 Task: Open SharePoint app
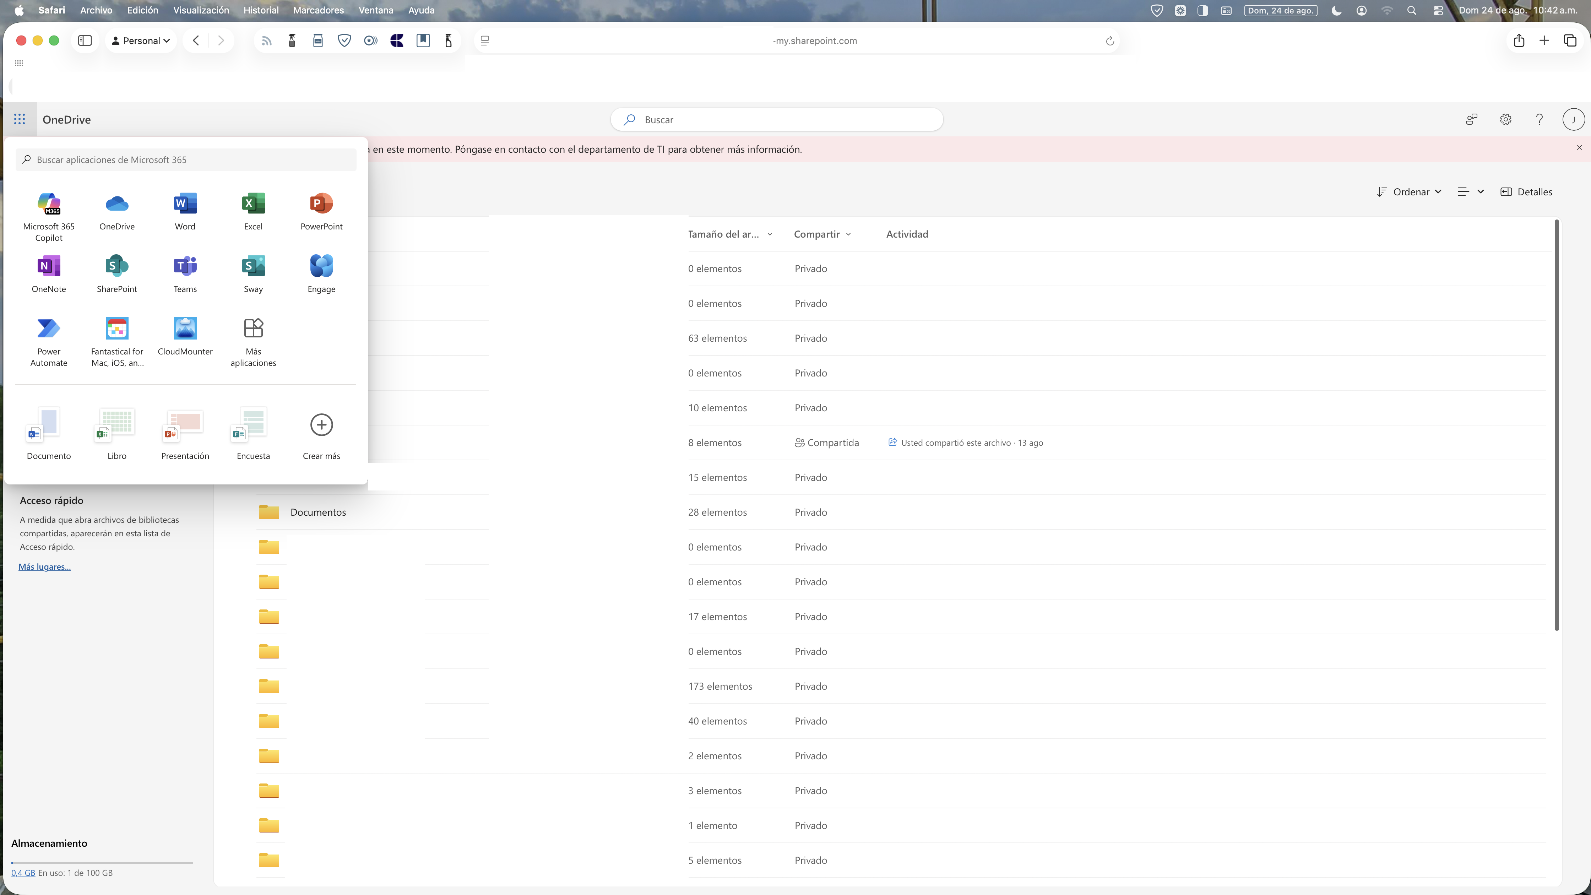coord(117,274)
